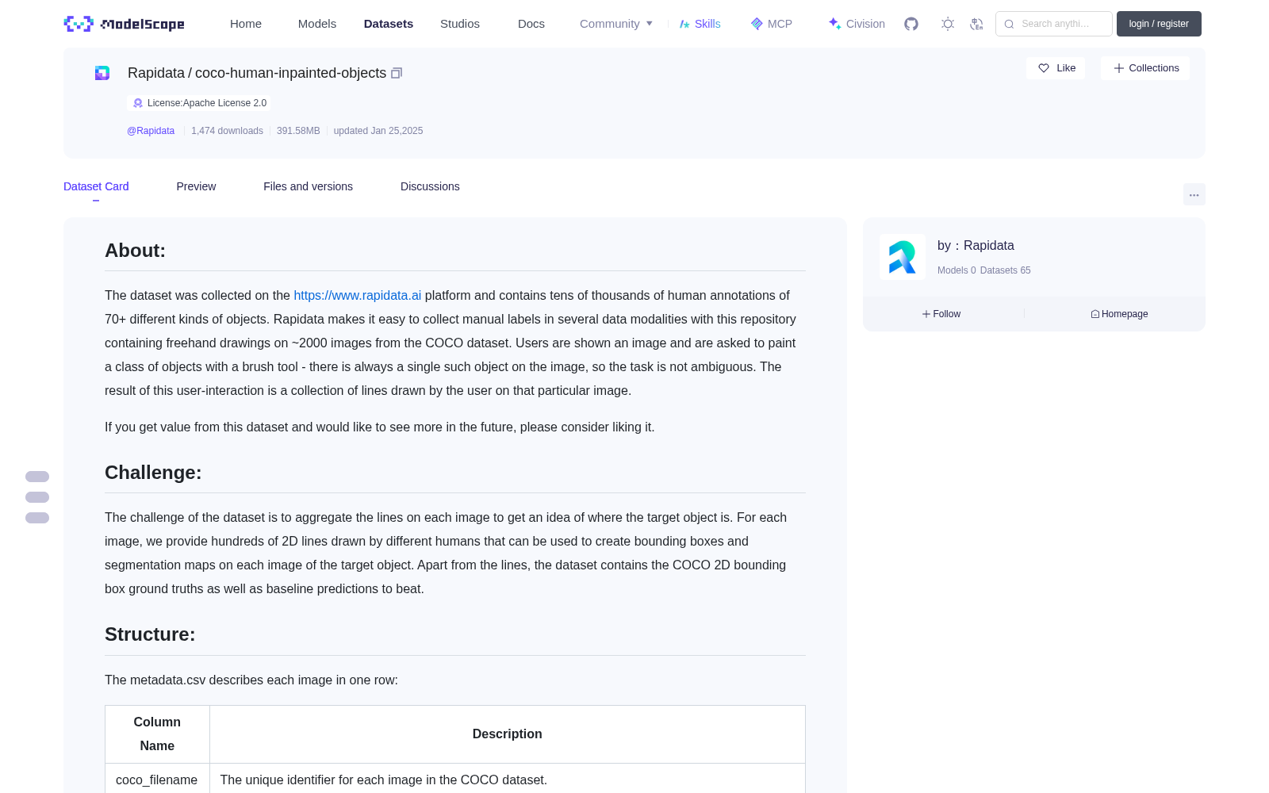Go to the Home menu item
Viewport: 1269px width, 793px height.
point(246,24)
